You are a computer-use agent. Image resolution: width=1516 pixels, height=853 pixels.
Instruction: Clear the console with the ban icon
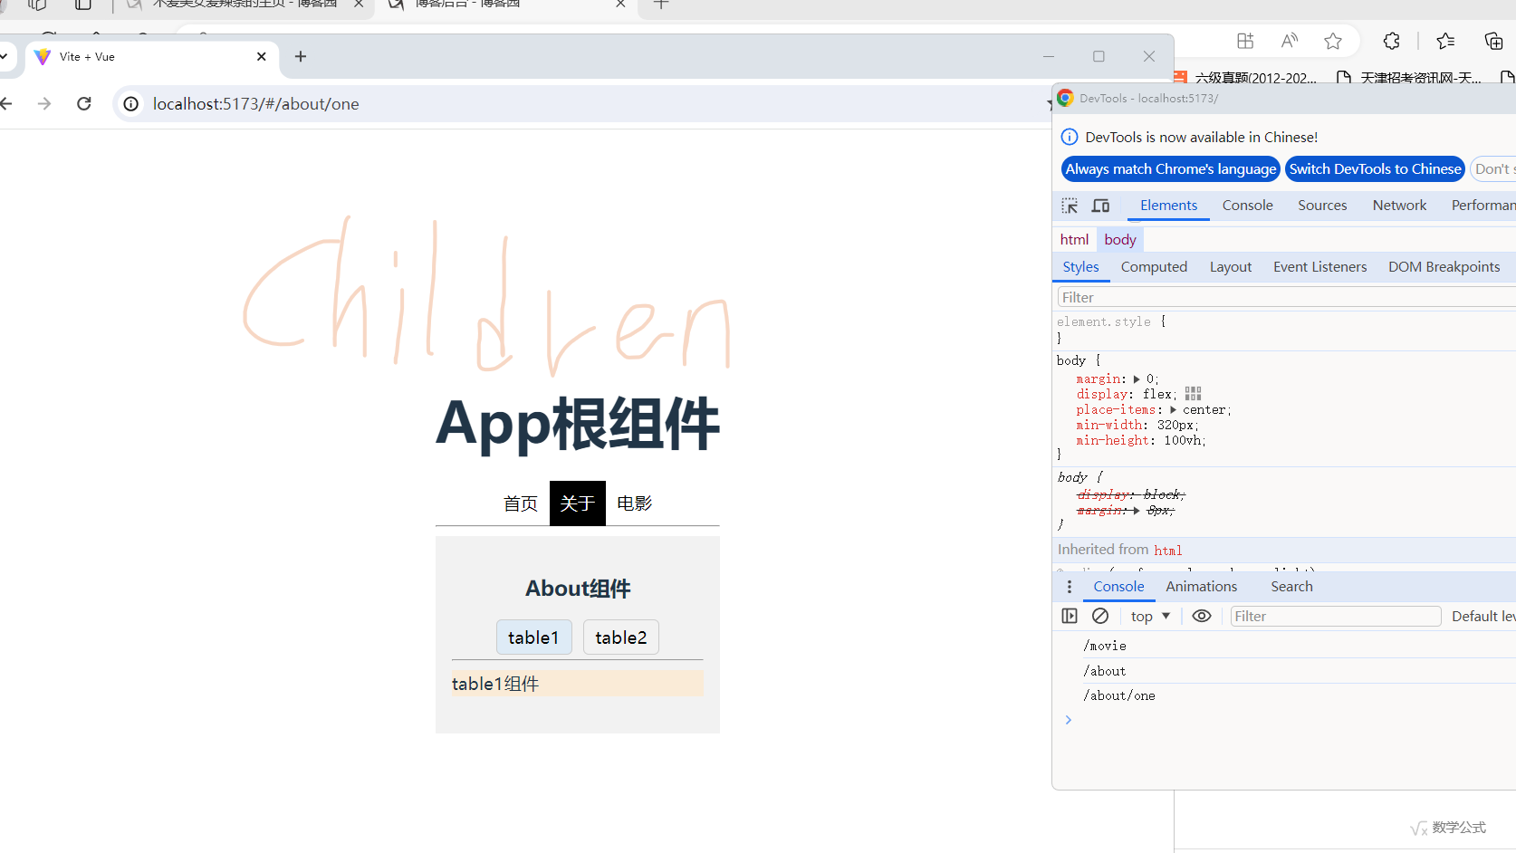[1100, 616]
